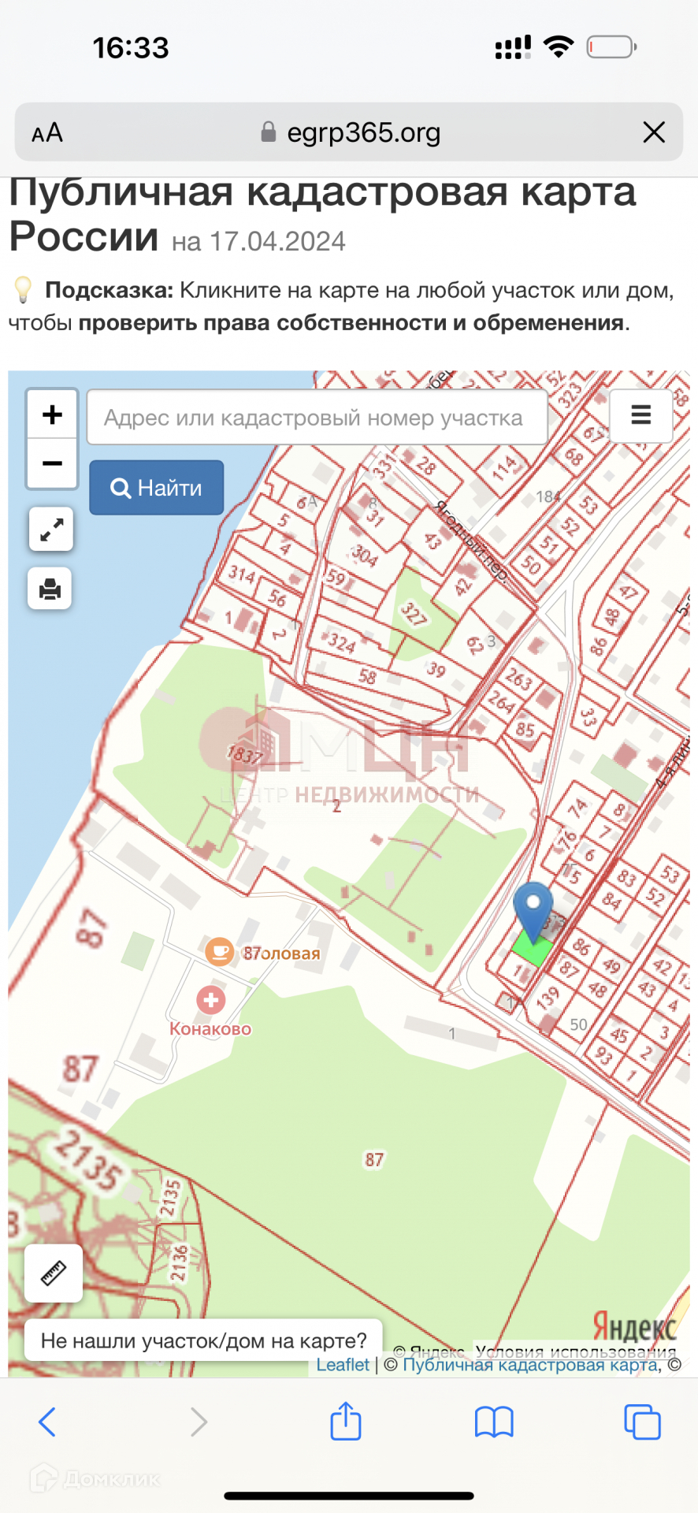Show open Safari tabs
This screenshot has width=698, height=1513.
(x=642, y=1422)
